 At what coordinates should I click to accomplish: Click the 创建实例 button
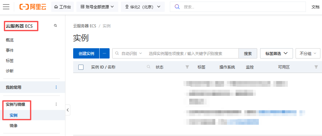click(86, 53)
